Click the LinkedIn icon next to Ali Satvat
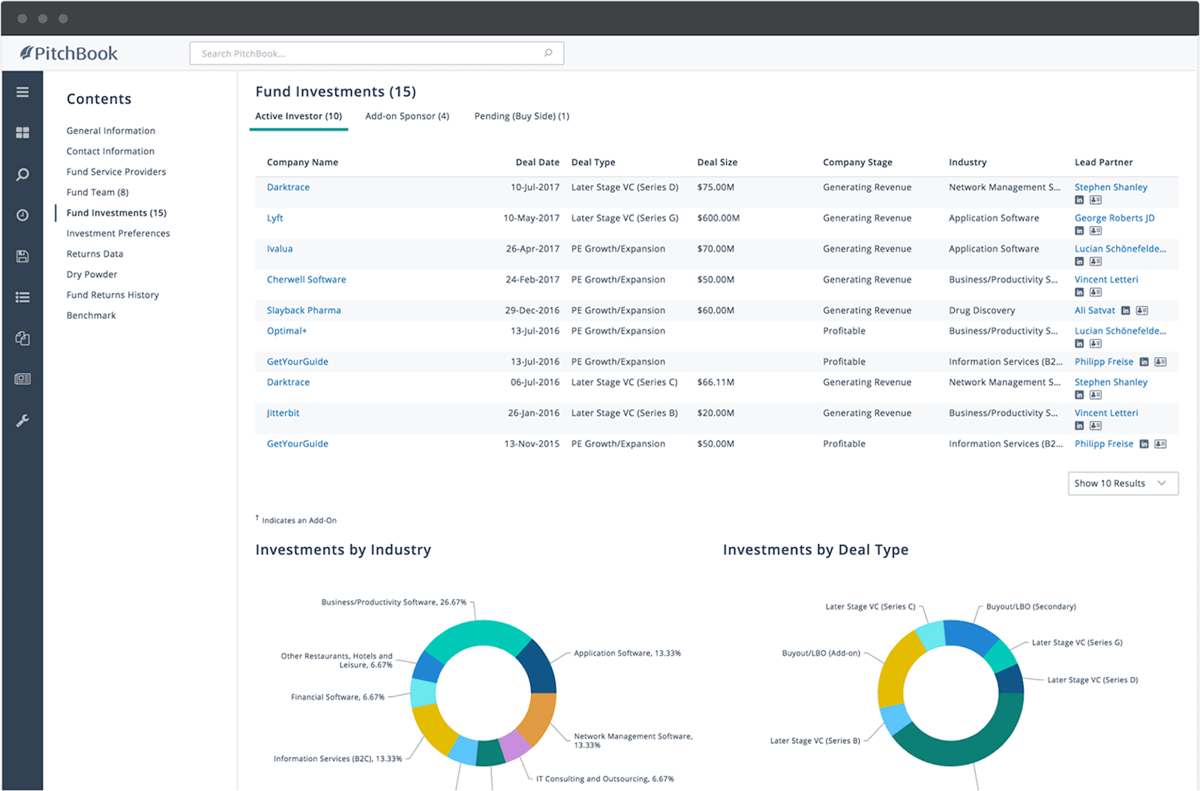1200x791 pixels. [1126, 311]
